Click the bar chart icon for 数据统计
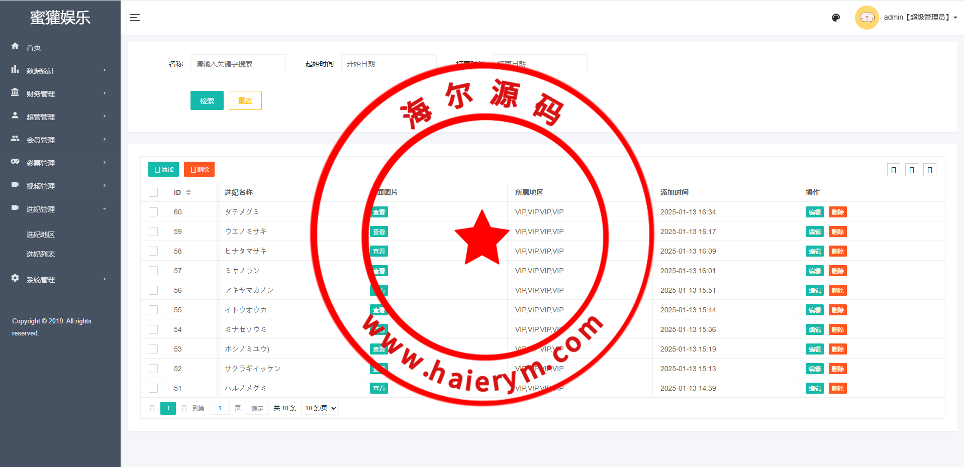The width and height of the screenshot is (964, 467). 15,69
